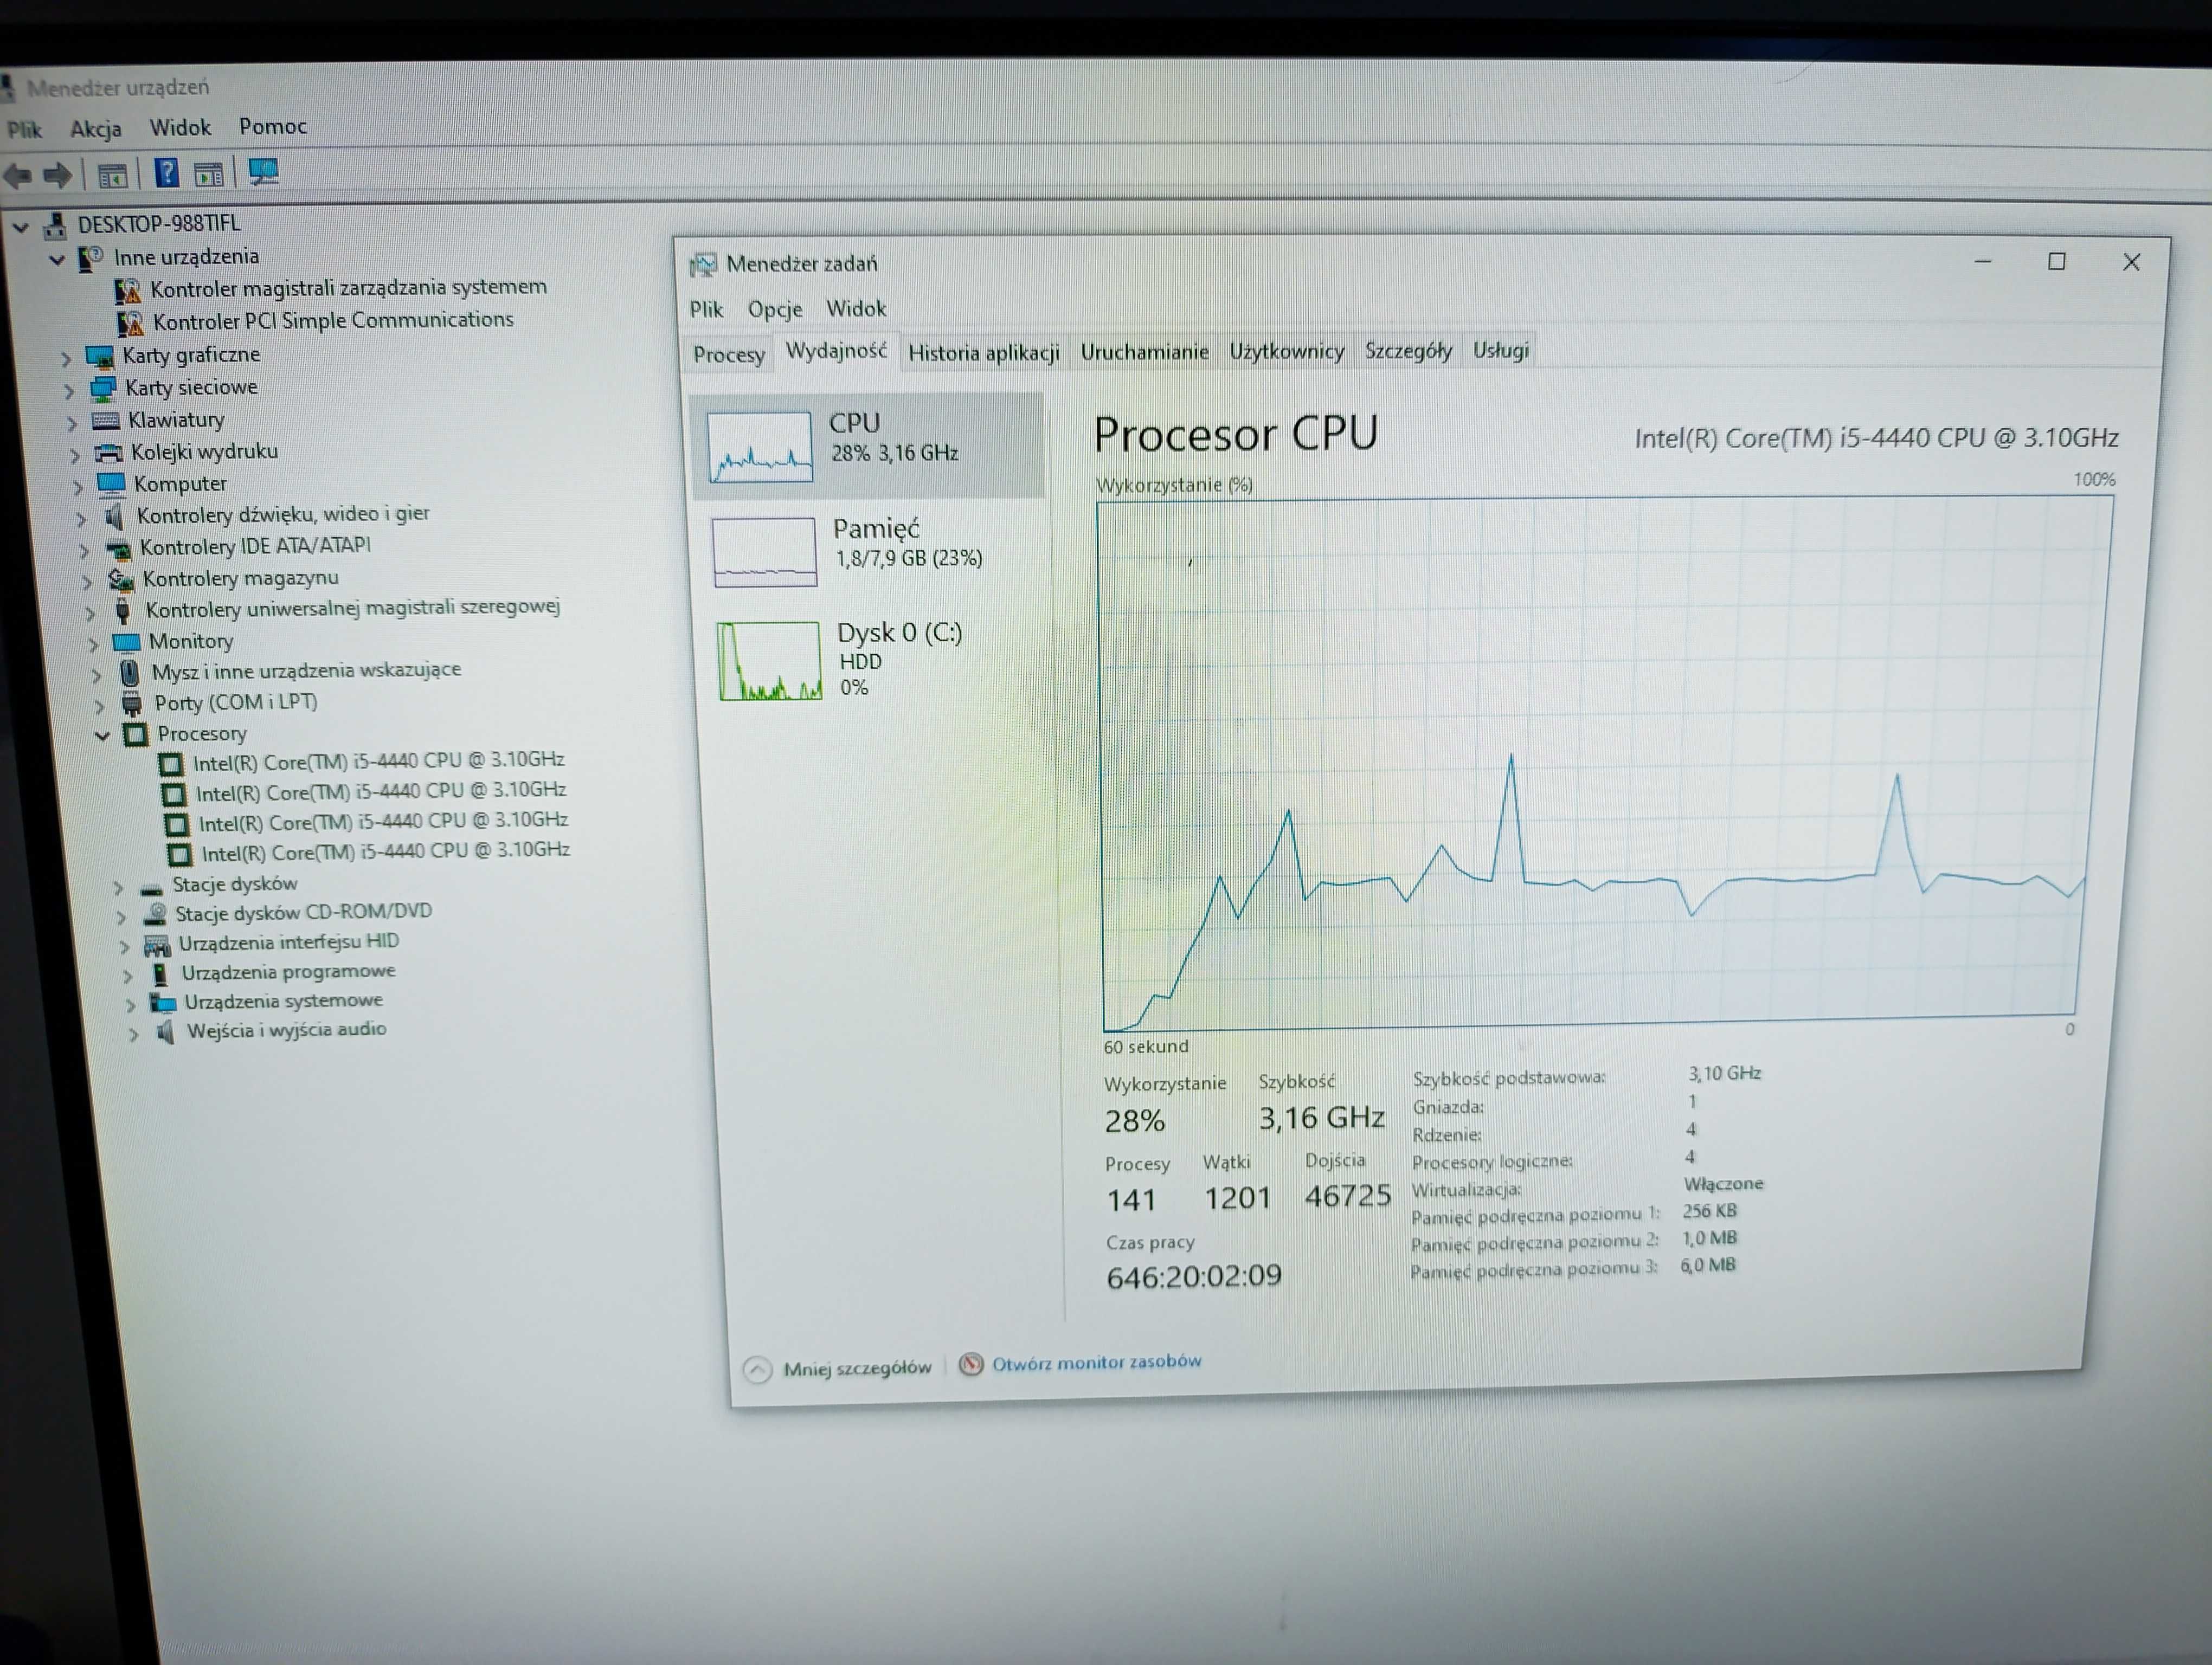
Task: Switch to the Użytkownicy tab
Action: [1287, 352]
